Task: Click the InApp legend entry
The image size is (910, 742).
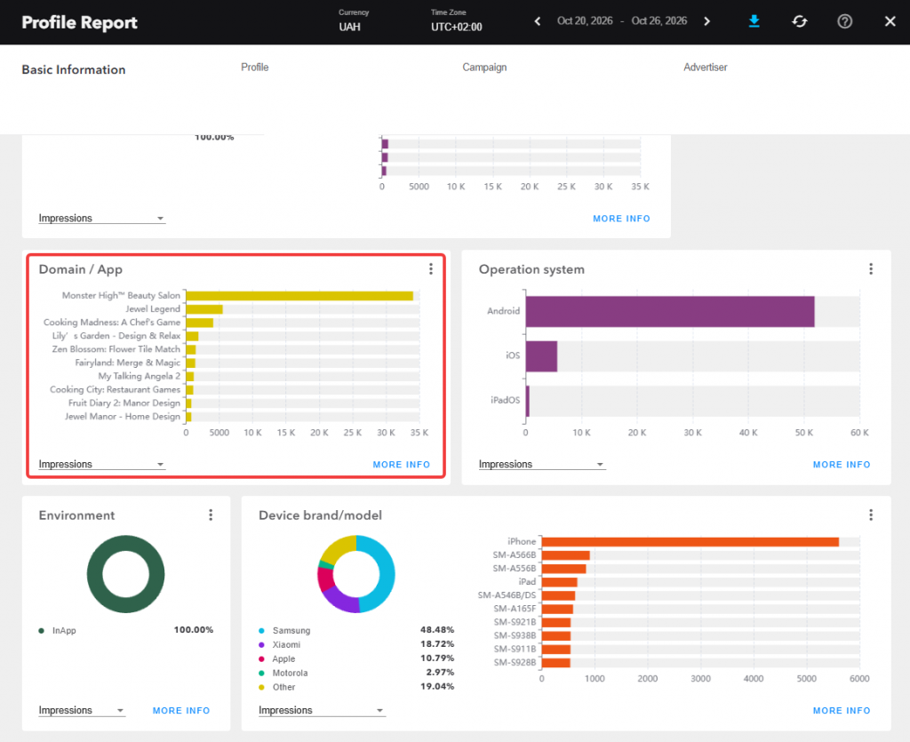Action: (64, 631)
